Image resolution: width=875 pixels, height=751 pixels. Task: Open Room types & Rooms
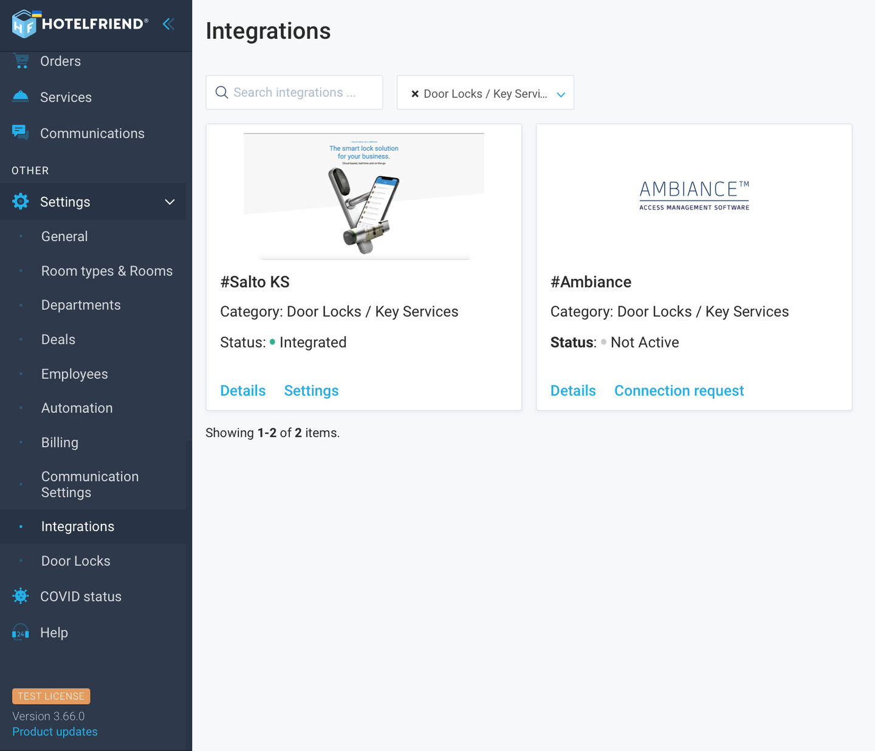pyautogui.click(x=107, y=271)
